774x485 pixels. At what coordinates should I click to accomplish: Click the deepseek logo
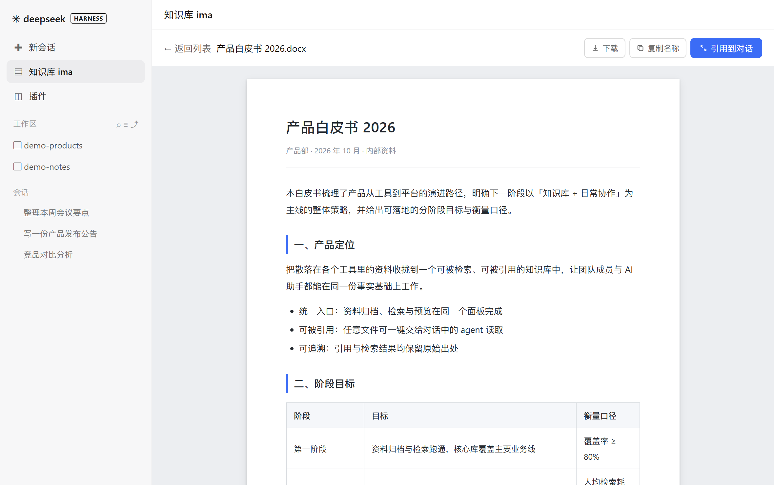click(x=39, y=19)
